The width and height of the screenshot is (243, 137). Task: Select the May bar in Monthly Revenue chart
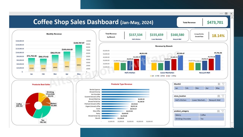point(79,58)
